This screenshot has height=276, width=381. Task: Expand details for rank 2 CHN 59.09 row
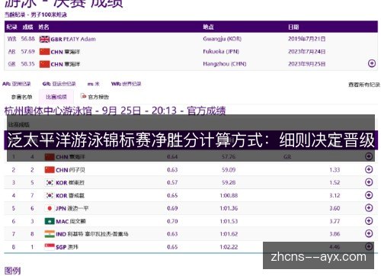369,169
